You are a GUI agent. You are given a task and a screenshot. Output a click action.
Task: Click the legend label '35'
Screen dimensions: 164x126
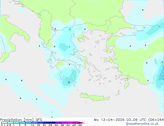point(62,125)
